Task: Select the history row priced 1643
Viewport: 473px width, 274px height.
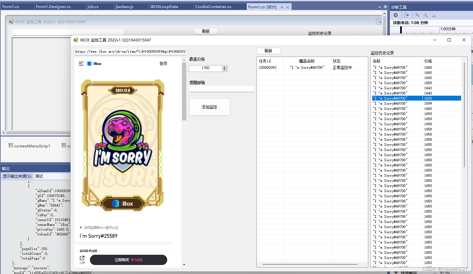Action: pyautogui.click(x=416, y=88)
